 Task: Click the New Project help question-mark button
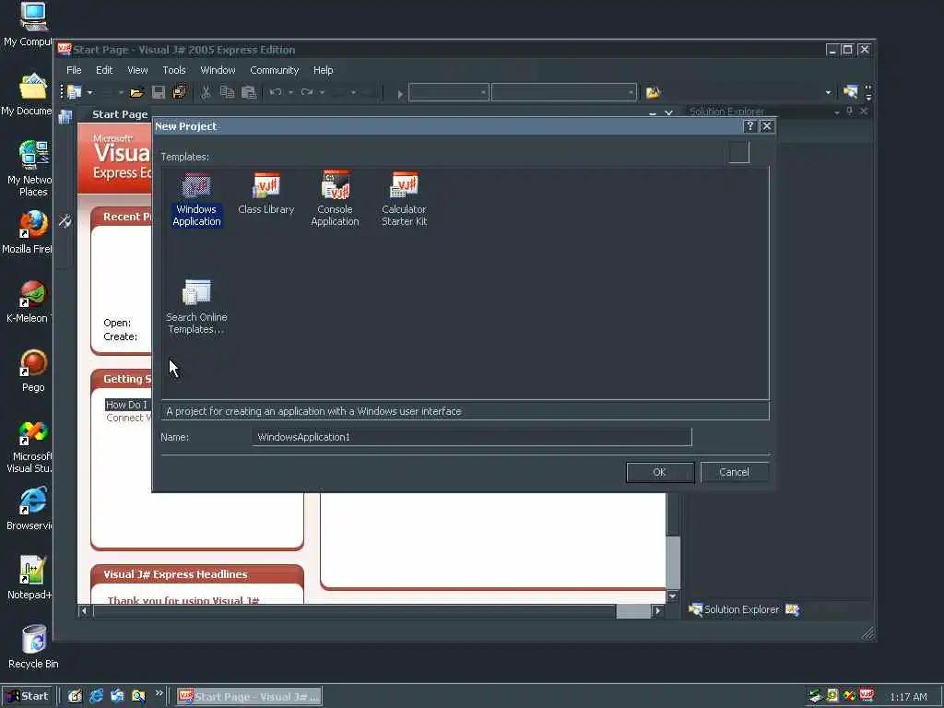coord(749,125)
